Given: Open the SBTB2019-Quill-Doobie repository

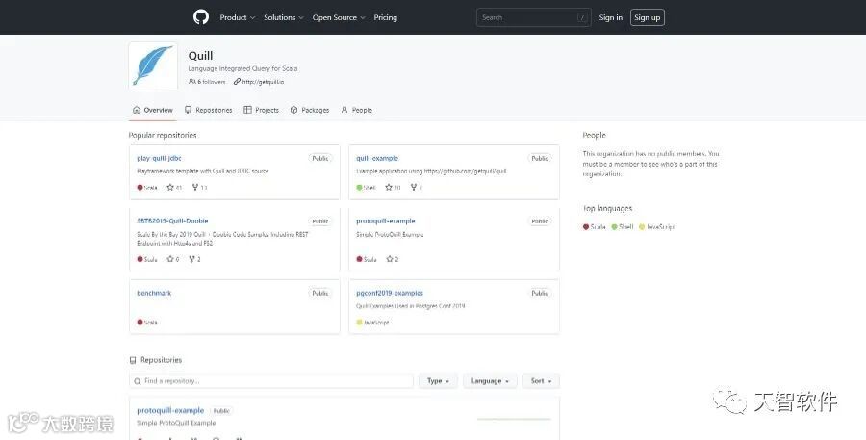Looking at the screenshot, I should [172, 221].
